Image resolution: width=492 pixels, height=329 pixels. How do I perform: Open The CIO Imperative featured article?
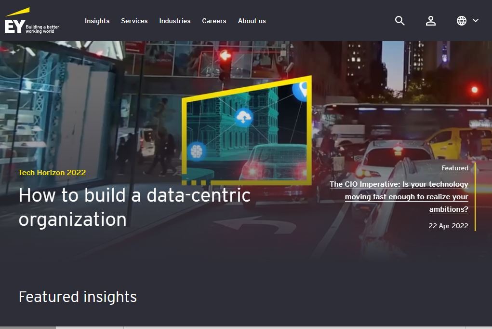[399, 197]
